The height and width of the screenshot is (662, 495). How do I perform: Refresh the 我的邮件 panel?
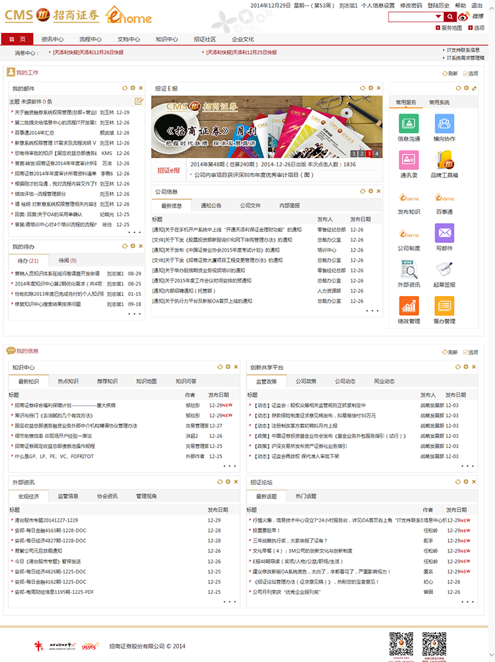(124, 89)
